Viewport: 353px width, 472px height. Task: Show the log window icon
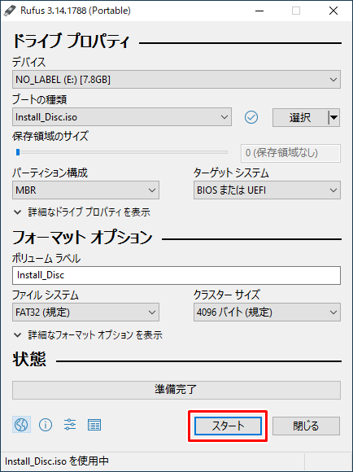click(x=94, y=425)
